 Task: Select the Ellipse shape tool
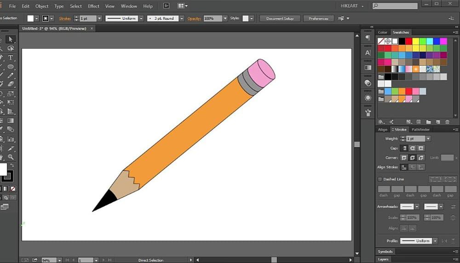pyautogui.click(x=11, y=67)
